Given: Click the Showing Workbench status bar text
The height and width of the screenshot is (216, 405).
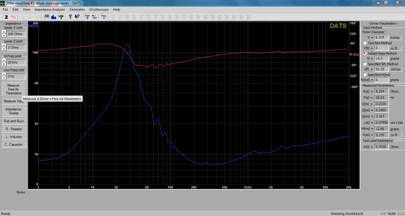Looking at the screenshot, I should coord(347,214).
